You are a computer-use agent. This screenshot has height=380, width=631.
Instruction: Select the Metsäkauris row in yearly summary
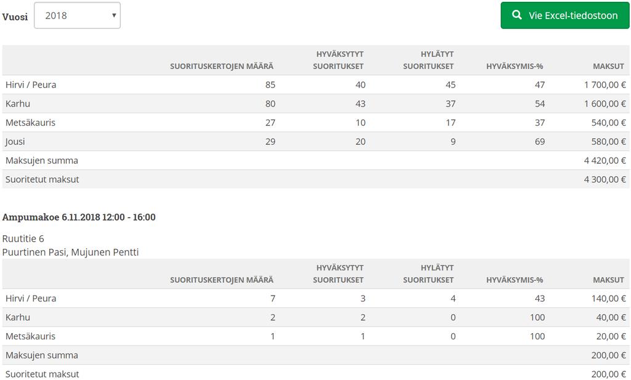pyautogui.click(x=316, y=123)
